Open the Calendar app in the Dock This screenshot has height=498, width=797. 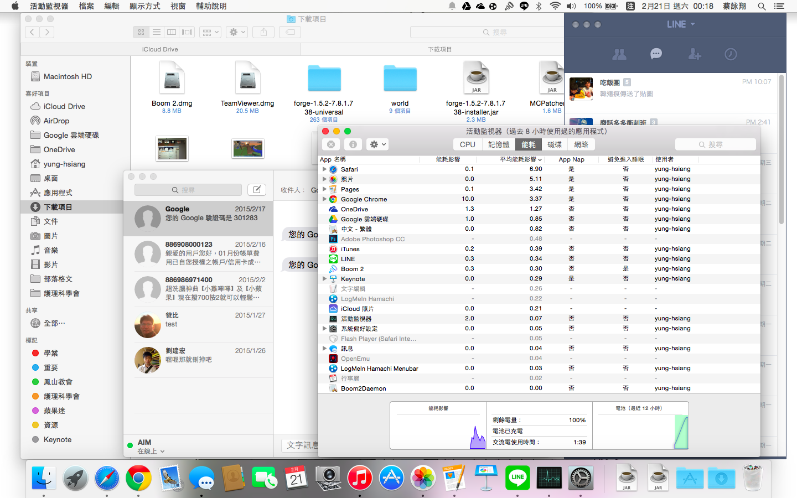[297, 478]
